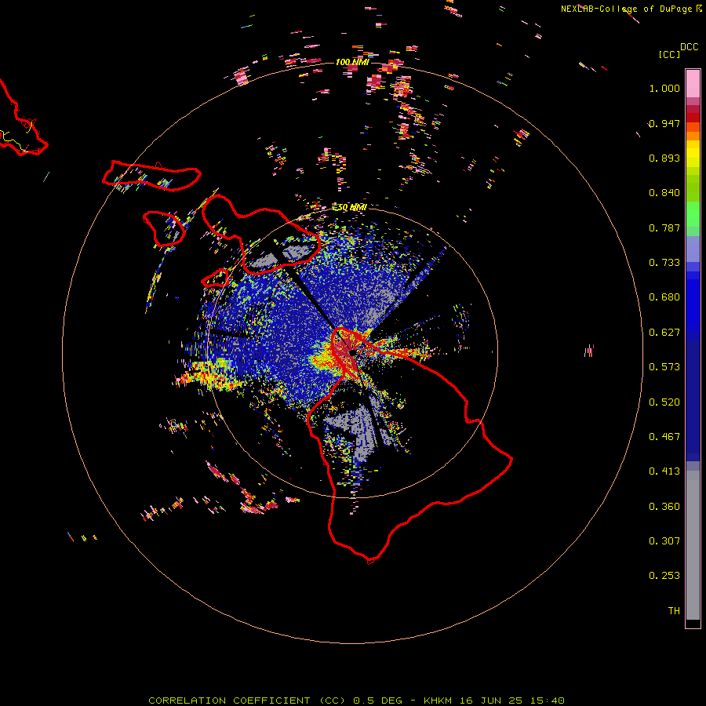Click the 100 NMI range ring label

(352, 62)
